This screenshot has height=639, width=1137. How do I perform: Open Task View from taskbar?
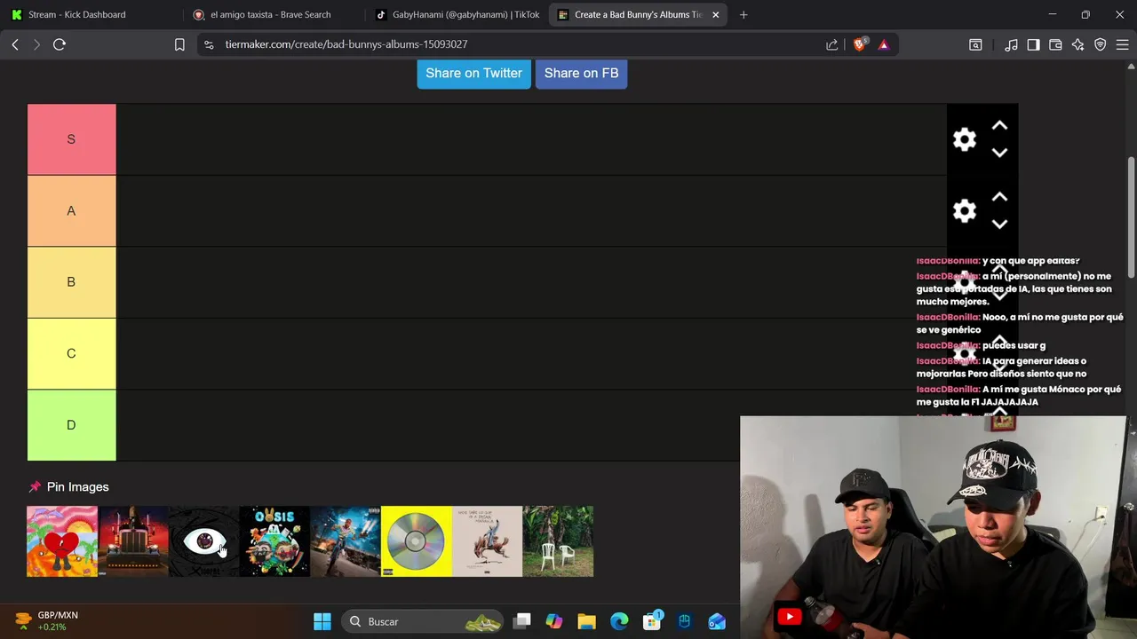(522, 621)
